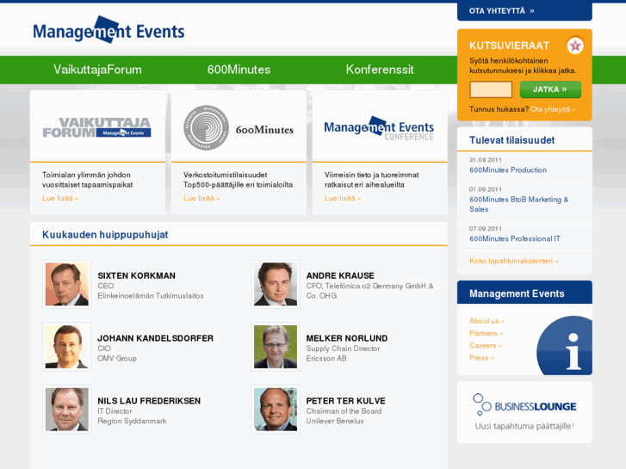
Task: Open the Konferenssit navigation tab
Action: point(380,70)
